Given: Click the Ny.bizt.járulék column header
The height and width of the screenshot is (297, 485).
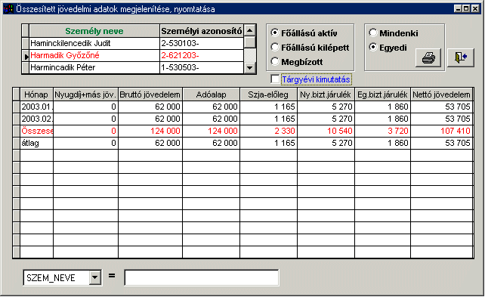Looking at the screenshot, I should pyautogui.click(x=326, y=94).
